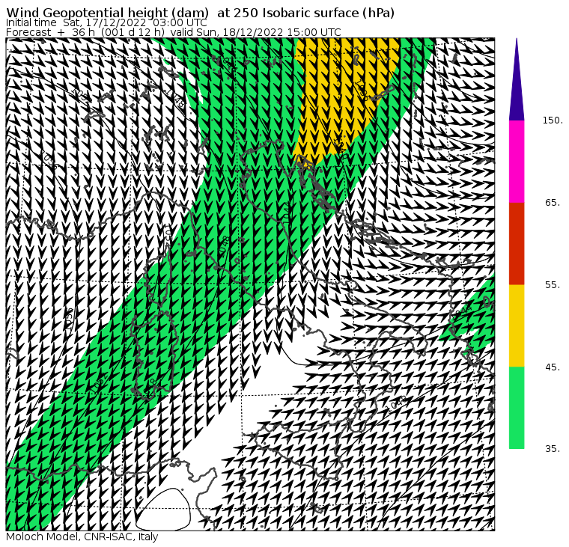Screen dimensions: 569x547
Task: Click the green 35-45 colorbar segment
Action: click(517, 408)
